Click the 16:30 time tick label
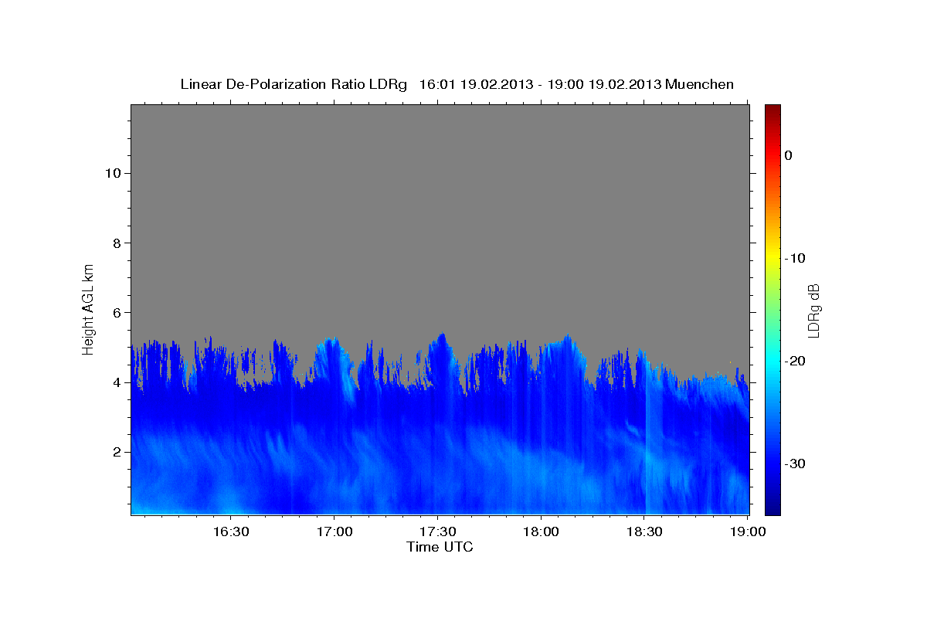The width and height of the screenshot is (927, 618). tap(231, 532)
